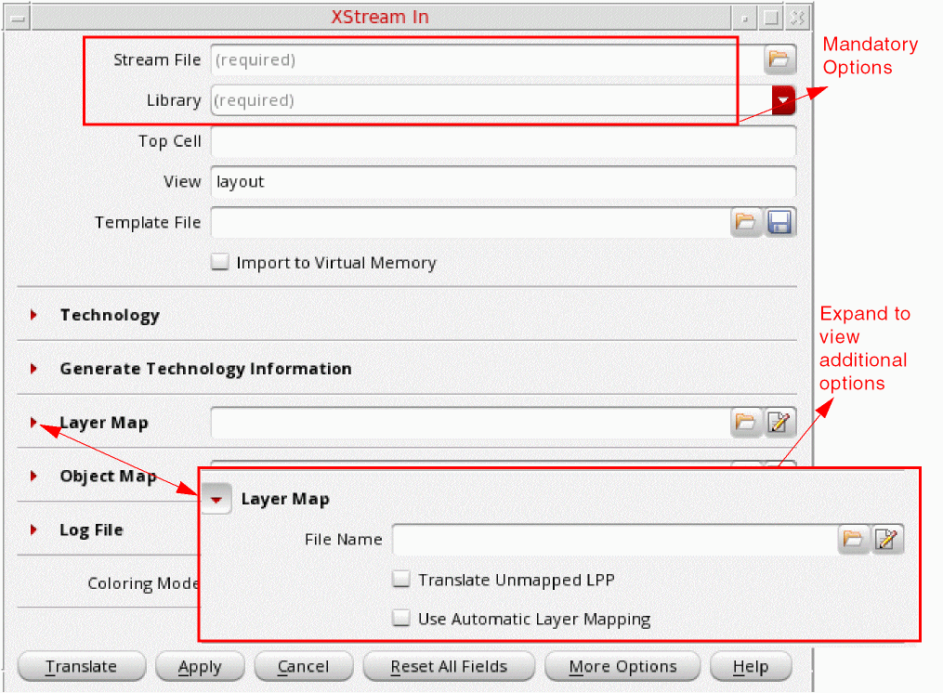Toggle Translate Unmapped LPP checkbox
The image size is (943, 693).
point(401,580)
